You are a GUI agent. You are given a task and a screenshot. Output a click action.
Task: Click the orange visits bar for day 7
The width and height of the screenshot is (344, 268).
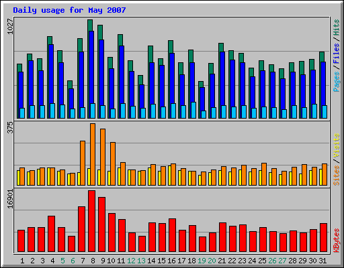(x=83, y=163)
